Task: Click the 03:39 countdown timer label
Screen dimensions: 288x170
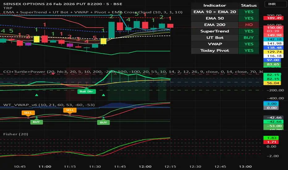Action: click(273, 31)
